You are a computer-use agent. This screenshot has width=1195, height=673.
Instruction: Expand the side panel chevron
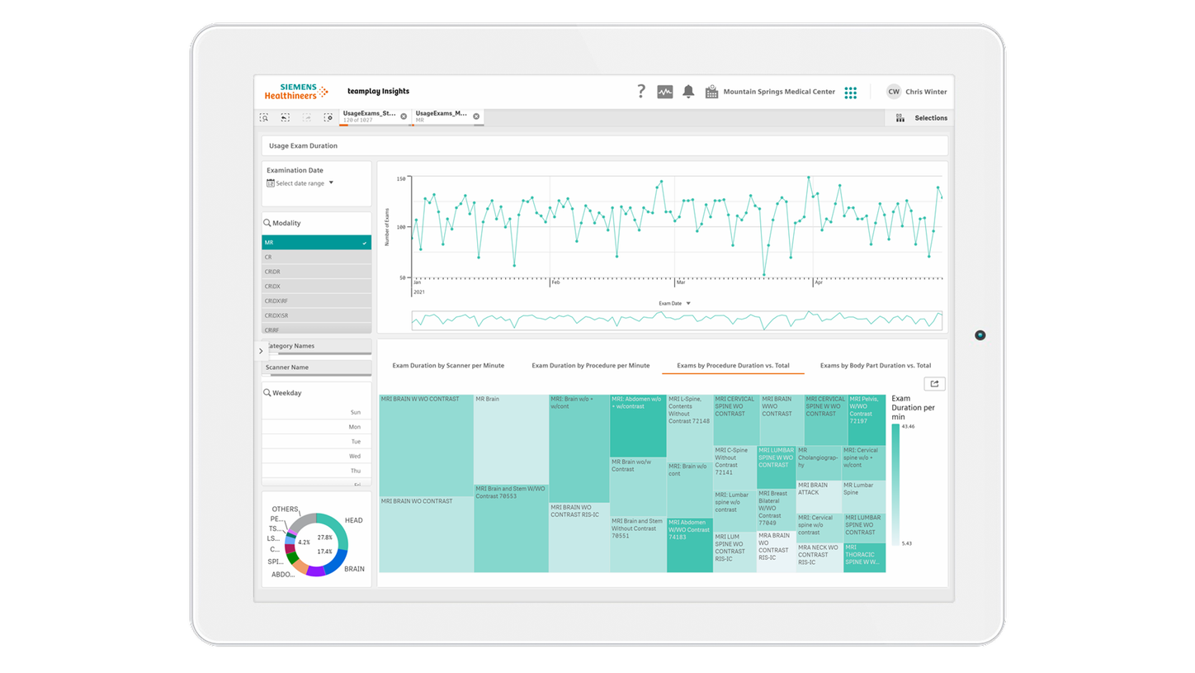click(x=261, y=351)
